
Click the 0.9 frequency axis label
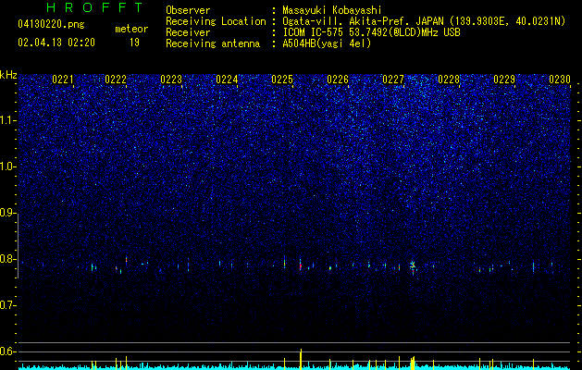(x=7, y=213)
